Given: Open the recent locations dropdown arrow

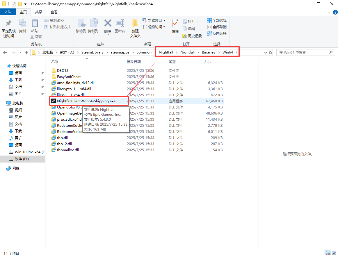Looking at the screenshot, I should point(20,53).
